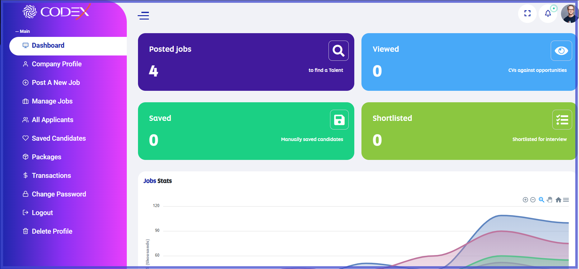Viewport: 579px width, 269px height.
Task: Enter fullscreen mode via expand icon
Action: click(527, 13)
